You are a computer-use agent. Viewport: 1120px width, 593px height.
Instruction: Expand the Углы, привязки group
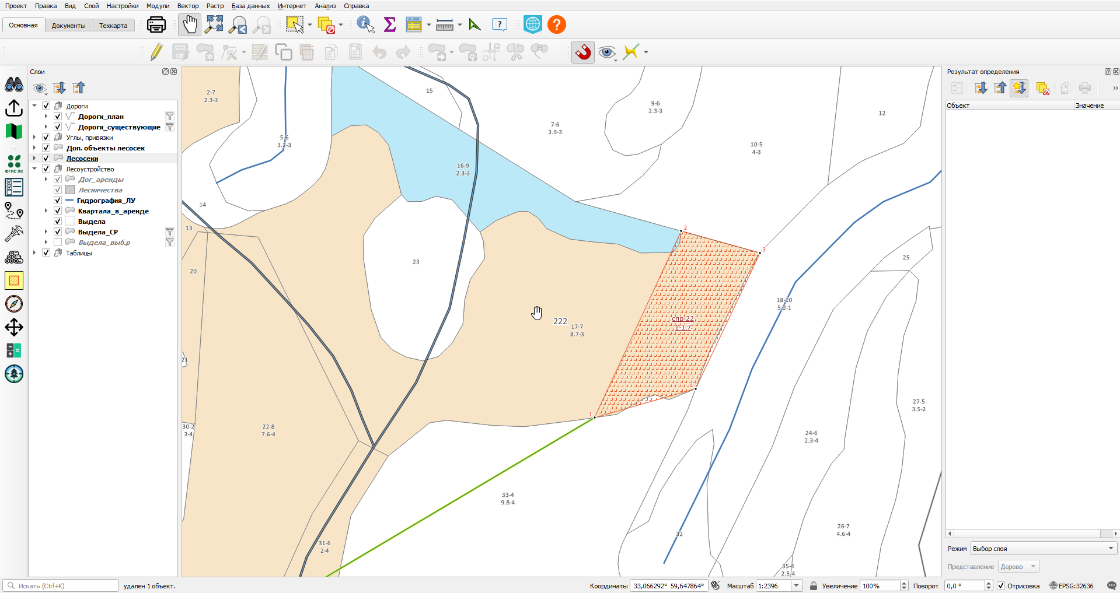click(x=34, y=137)
